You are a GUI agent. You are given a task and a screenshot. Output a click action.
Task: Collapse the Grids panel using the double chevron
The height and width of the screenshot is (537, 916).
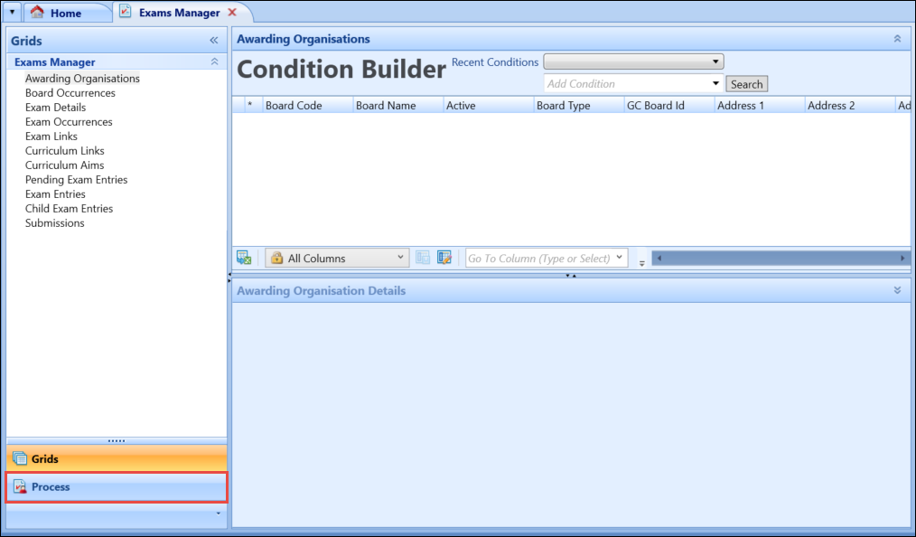point(214,41)
